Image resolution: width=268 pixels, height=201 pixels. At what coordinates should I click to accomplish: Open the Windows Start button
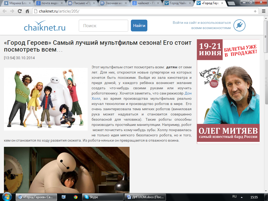pyautogui.click(x=7, y=197)
